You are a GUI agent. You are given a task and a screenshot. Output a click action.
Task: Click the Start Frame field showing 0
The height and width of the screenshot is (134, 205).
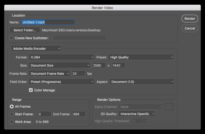coord(44,114)
